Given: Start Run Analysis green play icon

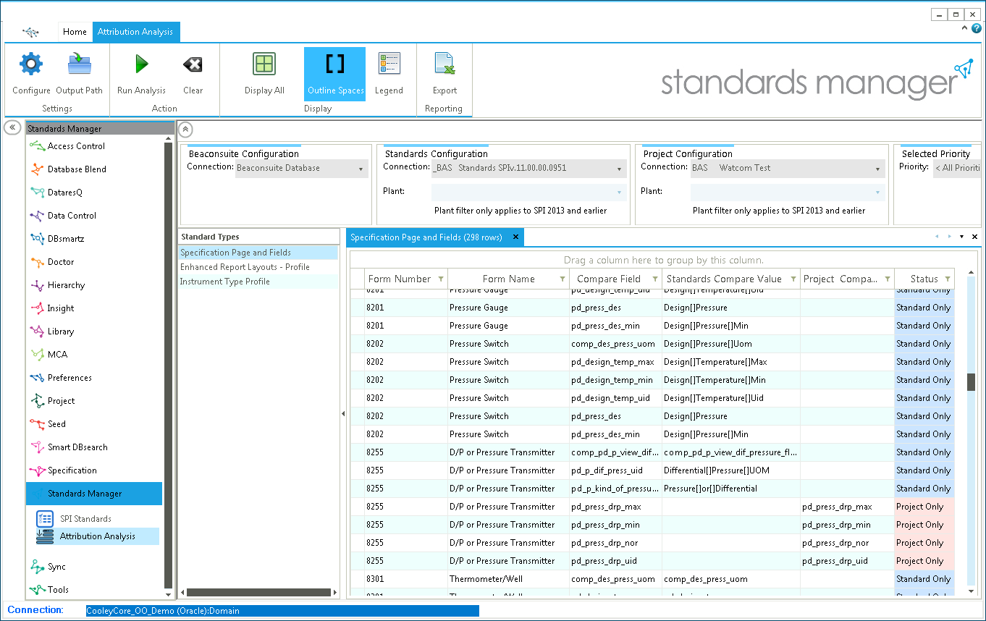Looking at the screenshot, I should [x=141, y=64].
